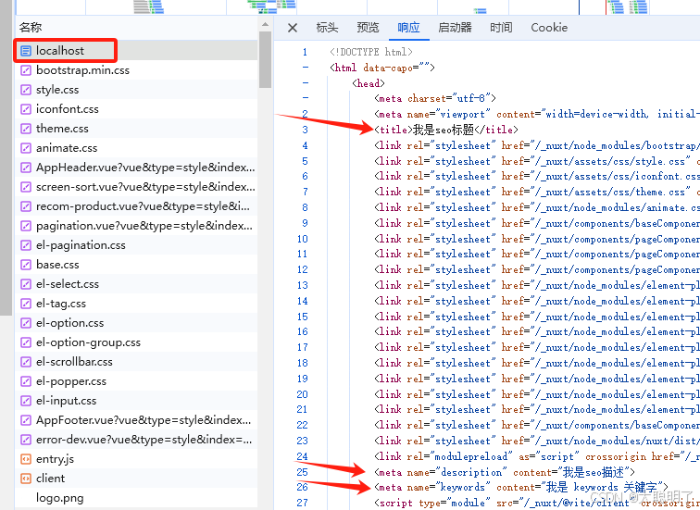700x510 pixels.
Task: Click the meta description line 25
Action: point(505,472)
